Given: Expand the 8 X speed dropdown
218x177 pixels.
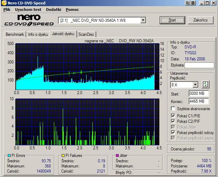Looking at the screenshot, I should (x=195, y=85).
